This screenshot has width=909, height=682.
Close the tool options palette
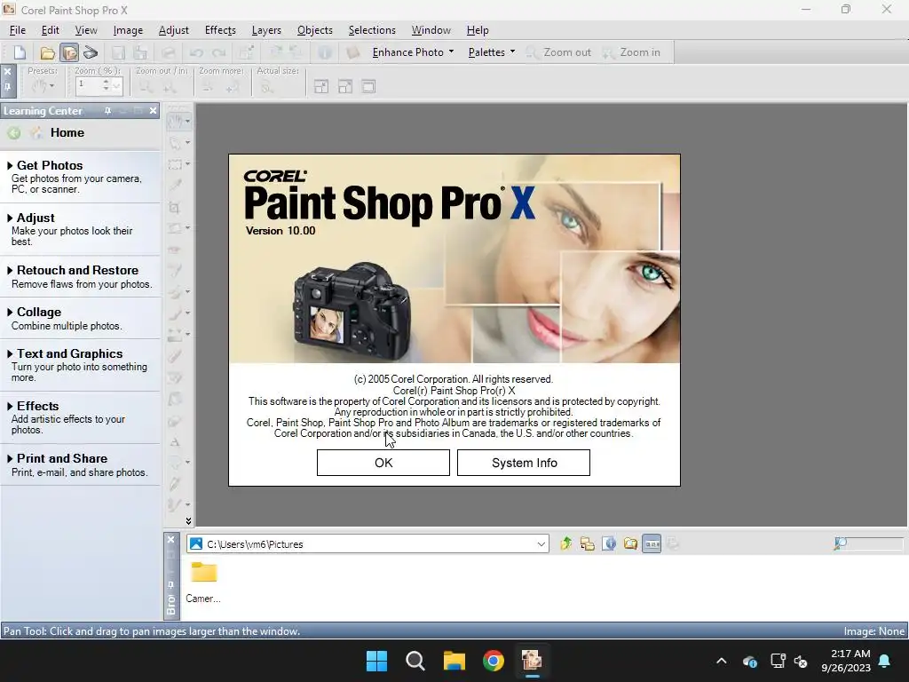[7, 72]
